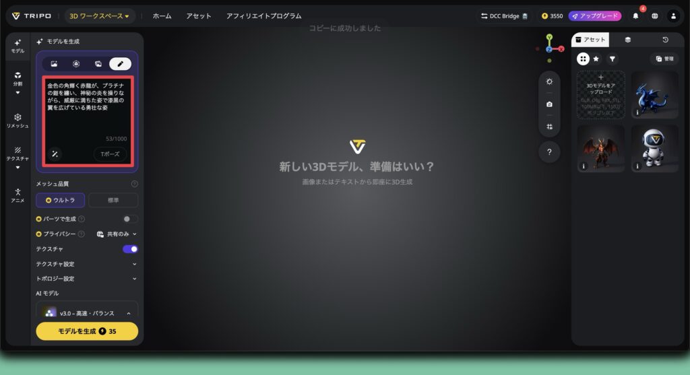Switch to the history tab in assets panel
Image resolution: width=690 pixels, height=375 pixels.
coord(665,40)
